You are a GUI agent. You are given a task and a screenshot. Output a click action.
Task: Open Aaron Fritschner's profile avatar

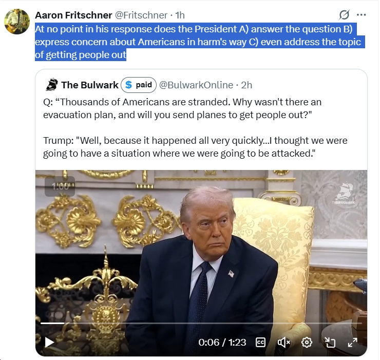pos(17,22)
